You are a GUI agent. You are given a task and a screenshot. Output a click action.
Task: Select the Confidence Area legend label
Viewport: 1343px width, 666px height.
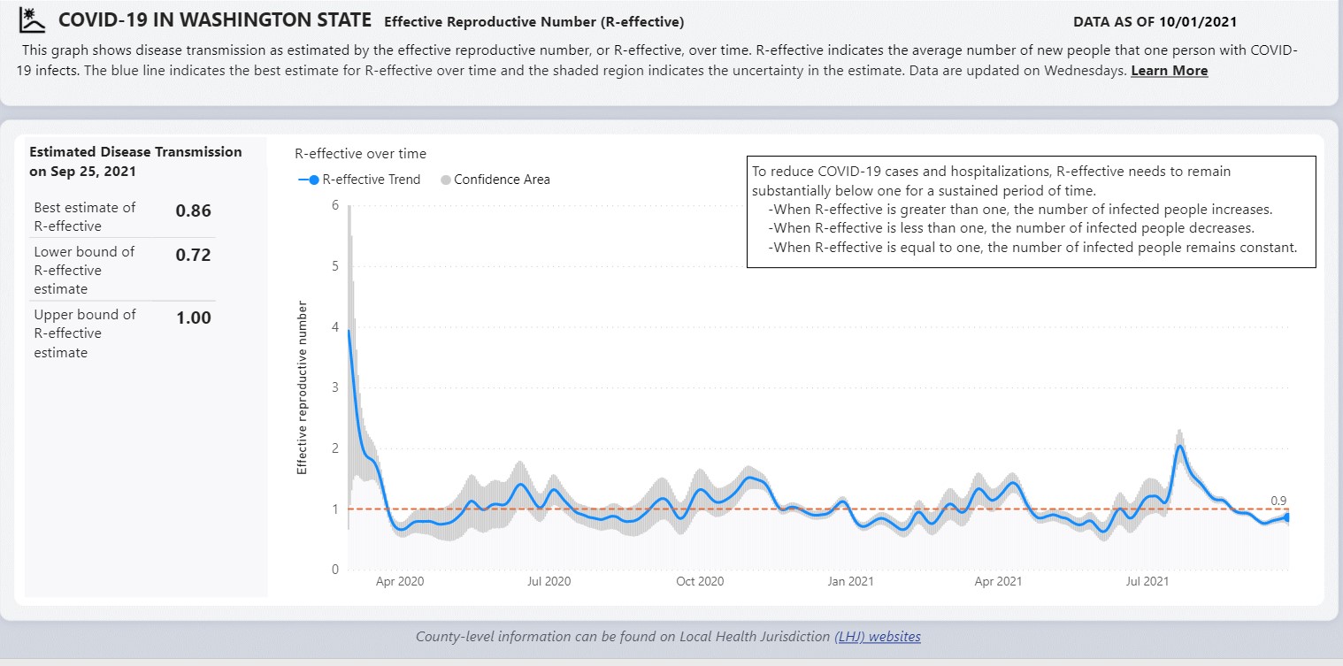502,180
